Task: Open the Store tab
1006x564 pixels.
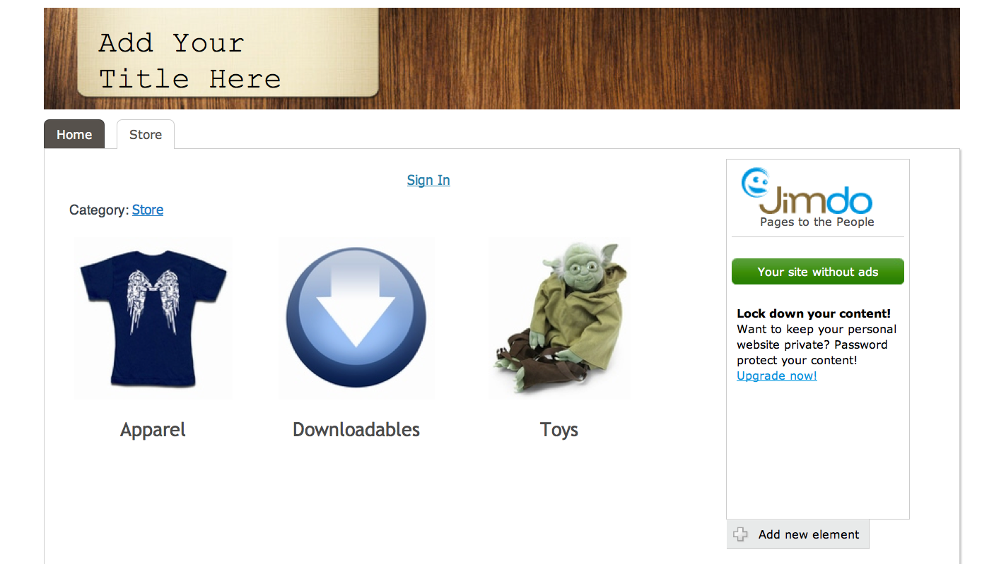Action: [x=146, y=134]
